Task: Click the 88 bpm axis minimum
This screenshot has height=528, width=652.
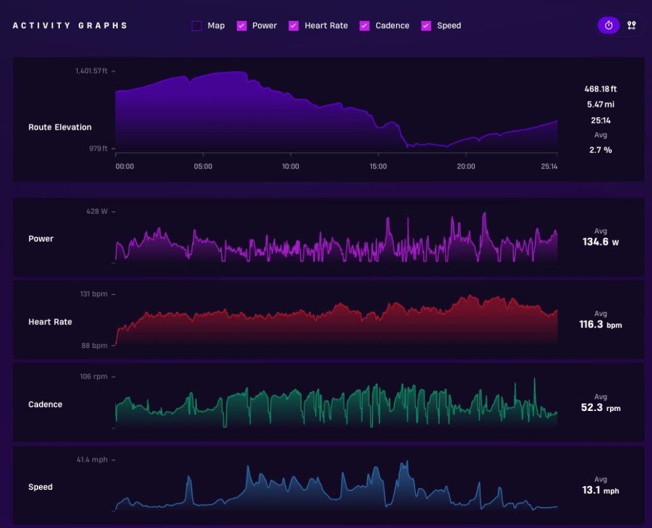Action: [94, 345]
